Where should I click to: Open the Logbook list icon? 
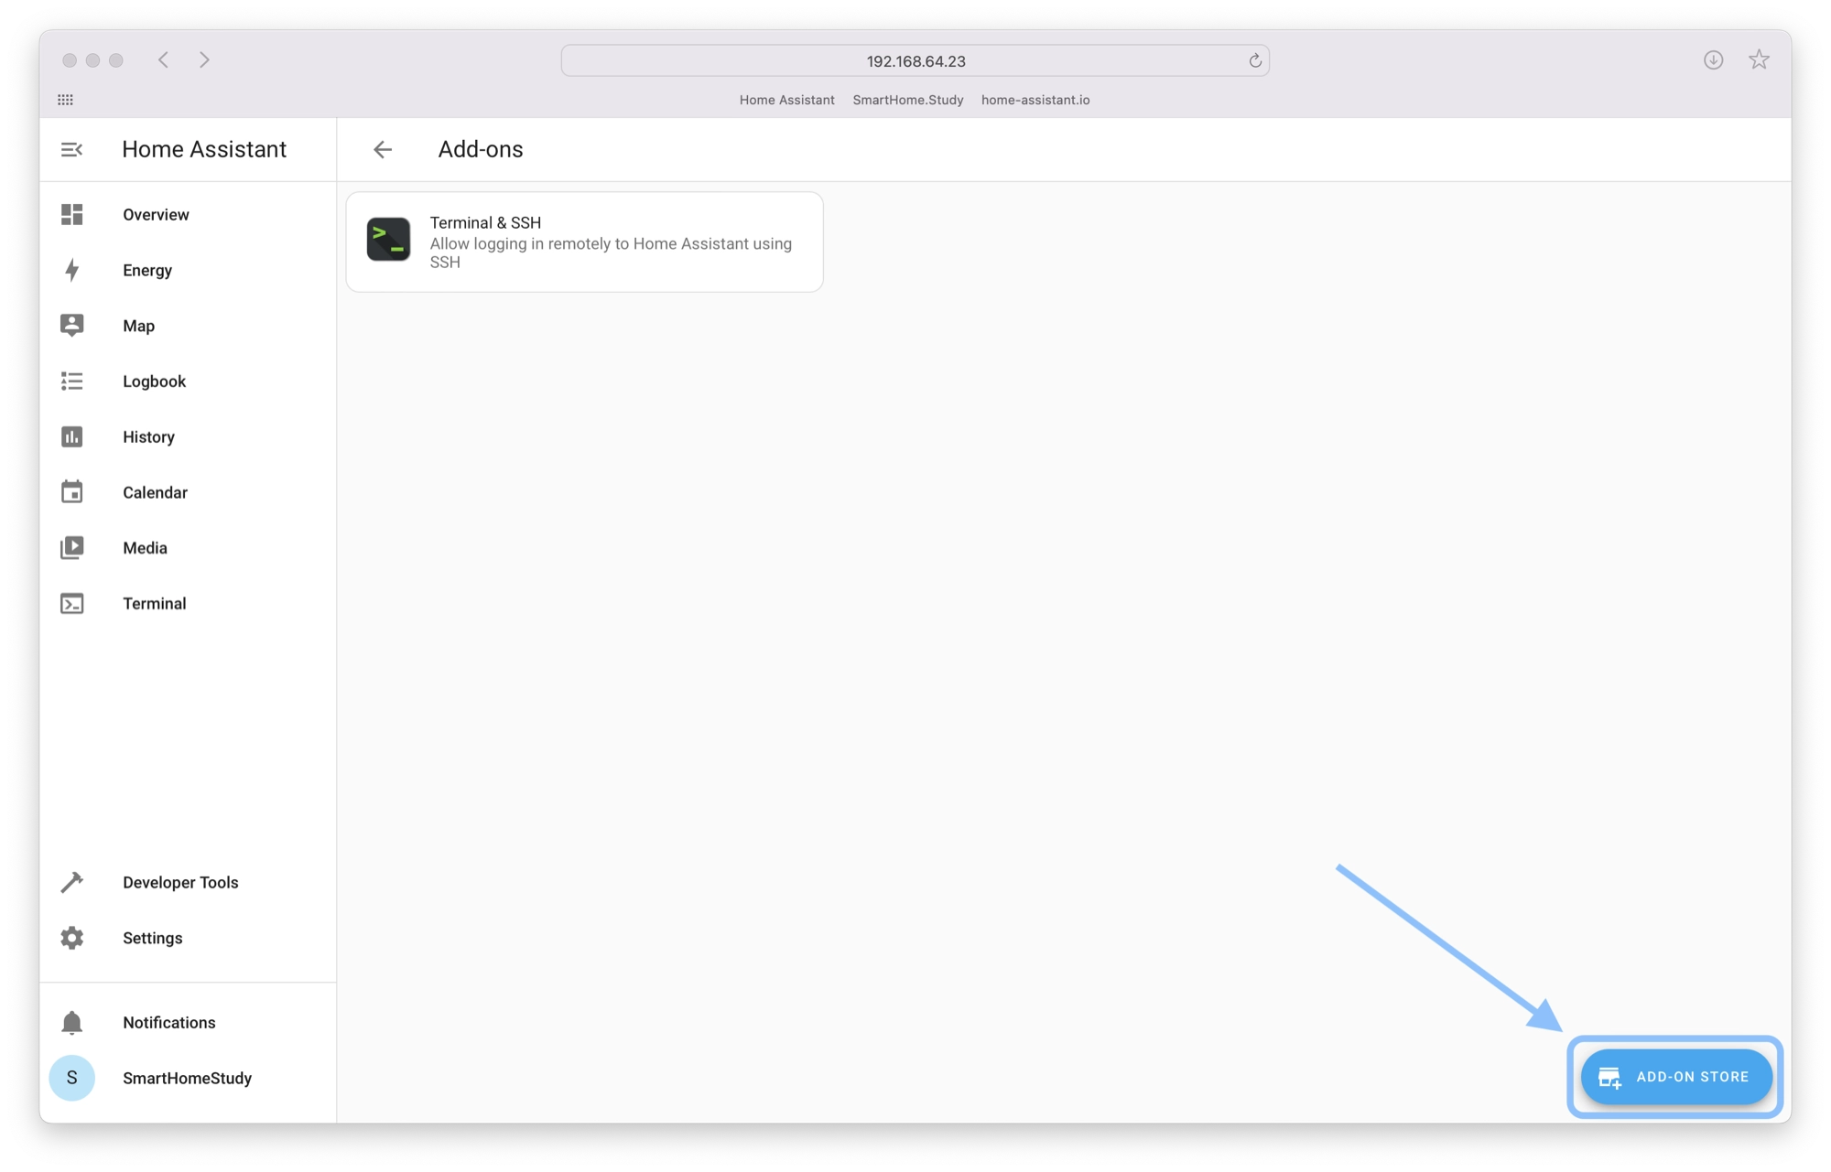point(72,382)
